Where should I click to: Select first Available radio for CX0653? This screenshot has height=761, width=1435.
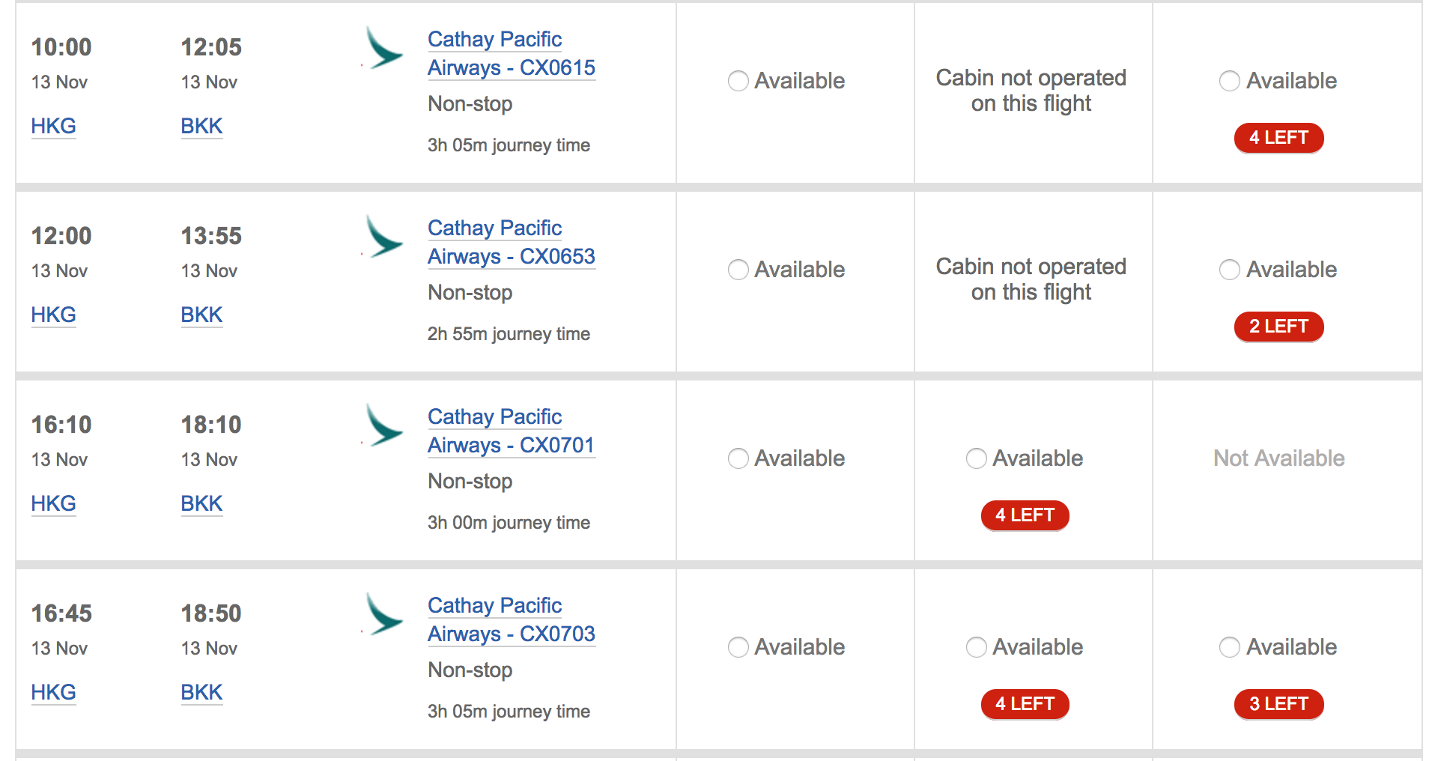click(738, 270)
